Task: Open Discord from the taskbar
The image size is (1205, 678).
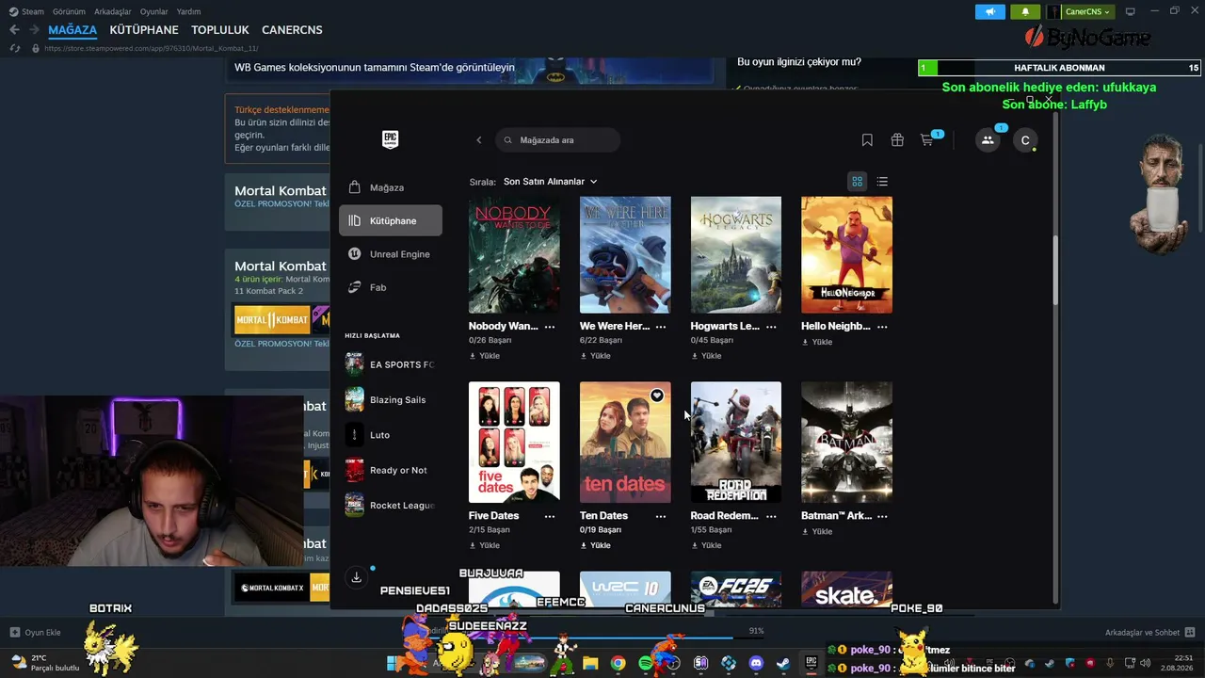Action: click(x=756, y=663)
